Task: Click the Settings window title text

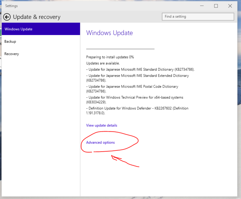Action: [11, 6]
